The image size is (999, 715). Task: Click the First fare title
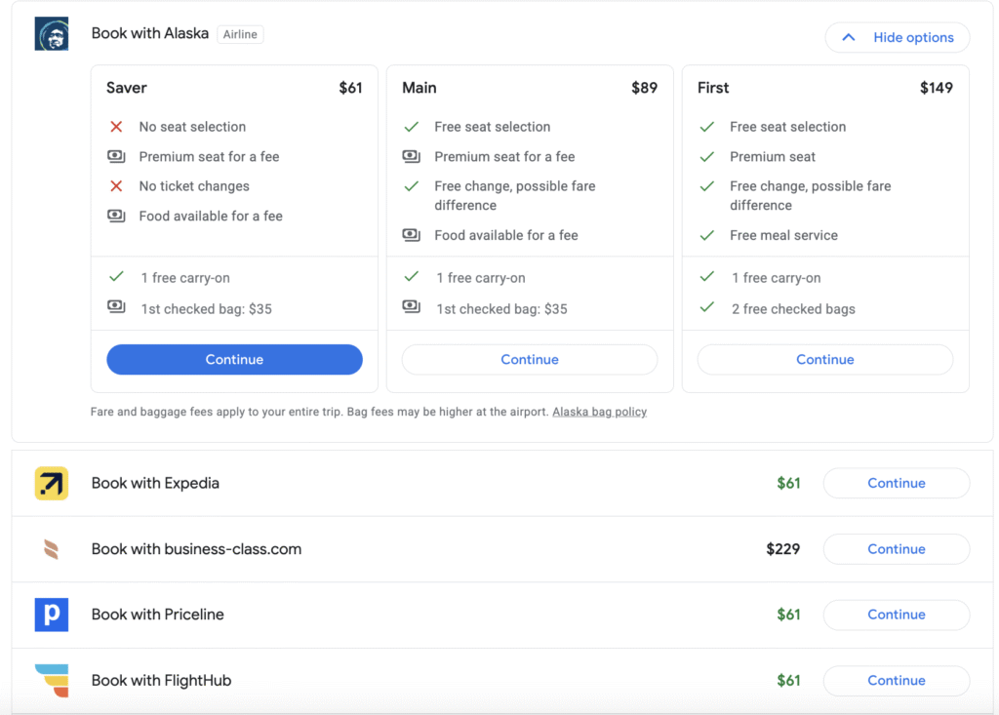tap(713, 88)
